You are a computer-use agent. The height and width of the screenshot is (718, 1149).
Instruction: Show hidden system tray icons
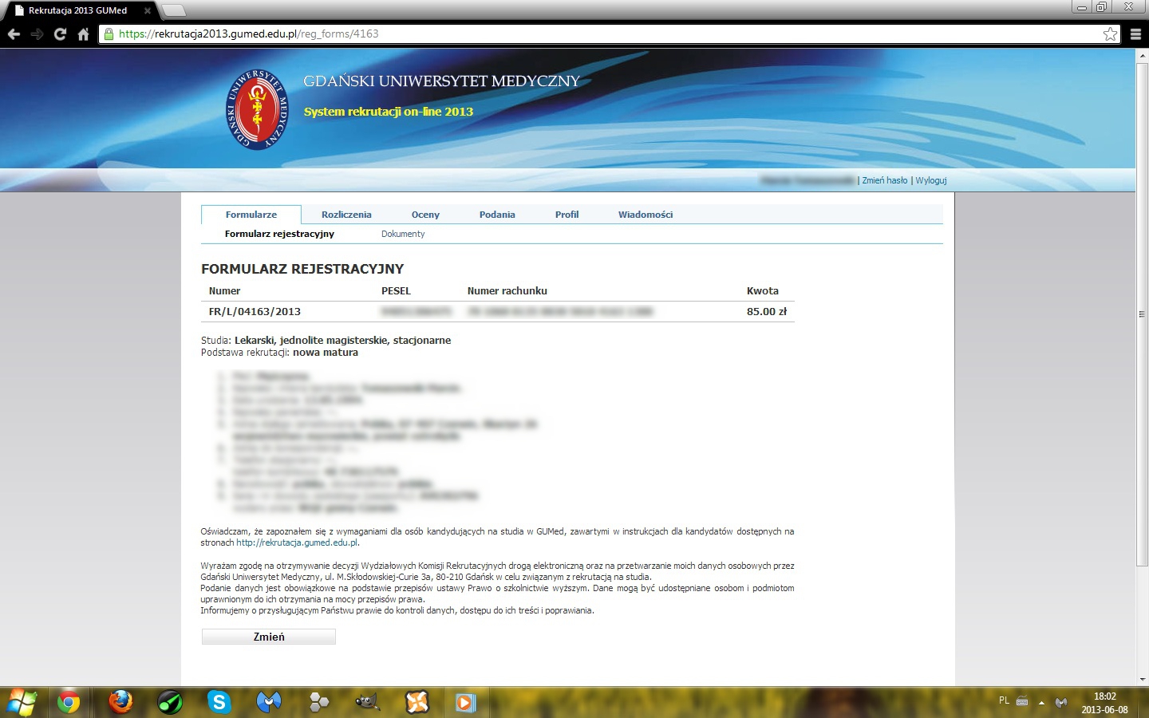(x=1041, y=703)
